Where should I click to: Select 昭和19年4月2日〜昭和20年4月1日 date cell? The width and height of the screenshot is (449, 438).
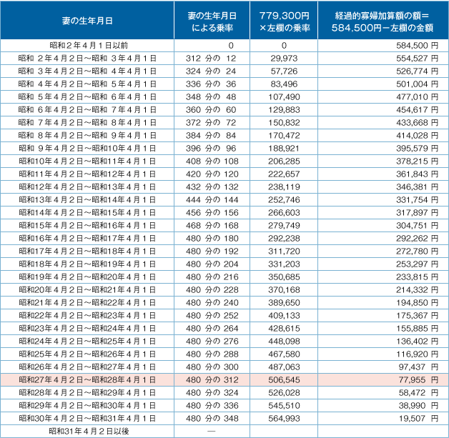(87, 277)
